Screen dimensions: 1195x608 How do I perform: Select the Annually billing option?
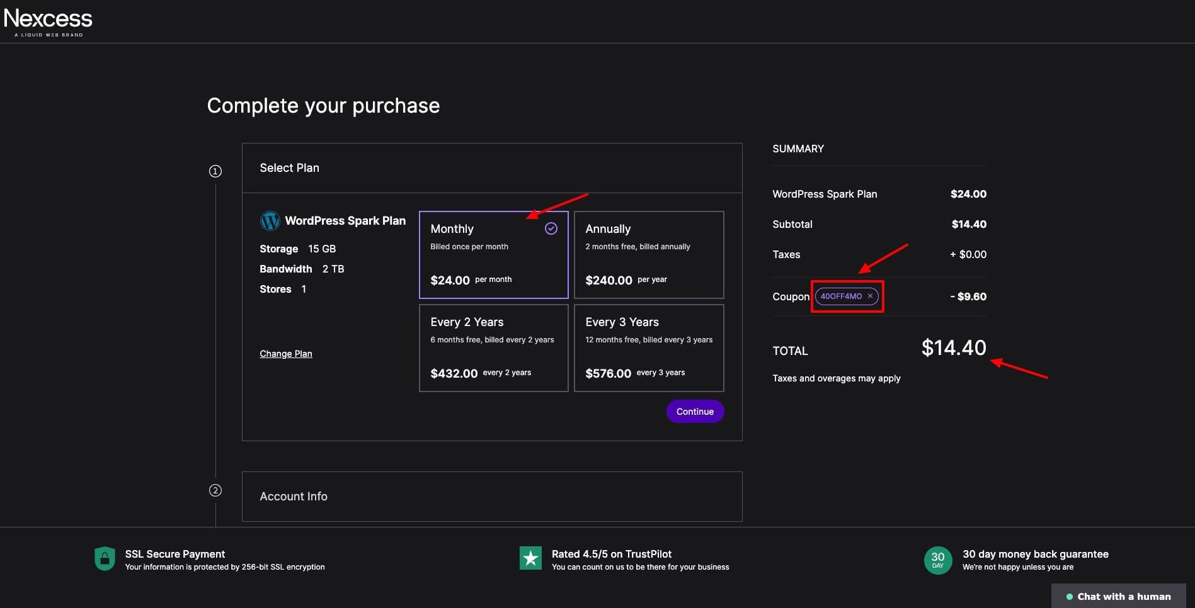(648, 255)
